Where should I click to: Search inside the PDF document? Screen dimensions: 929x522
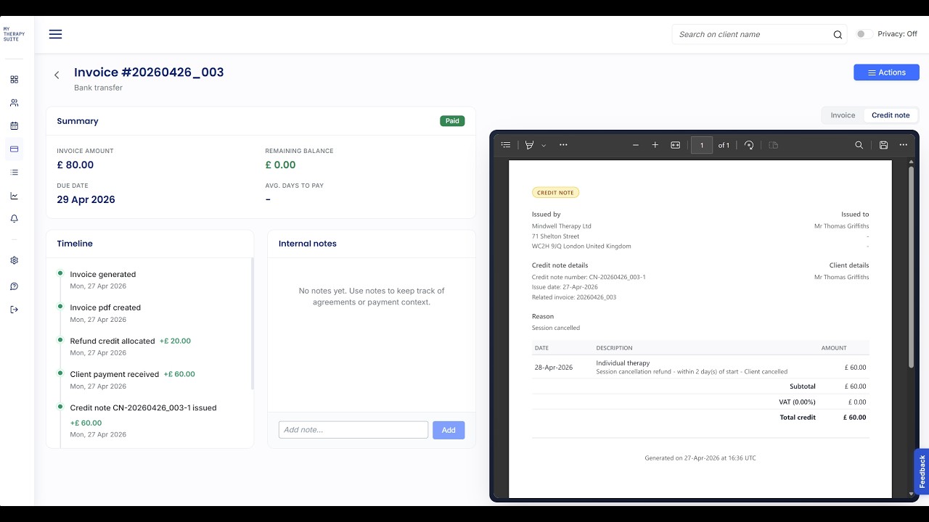click(859, 145)
